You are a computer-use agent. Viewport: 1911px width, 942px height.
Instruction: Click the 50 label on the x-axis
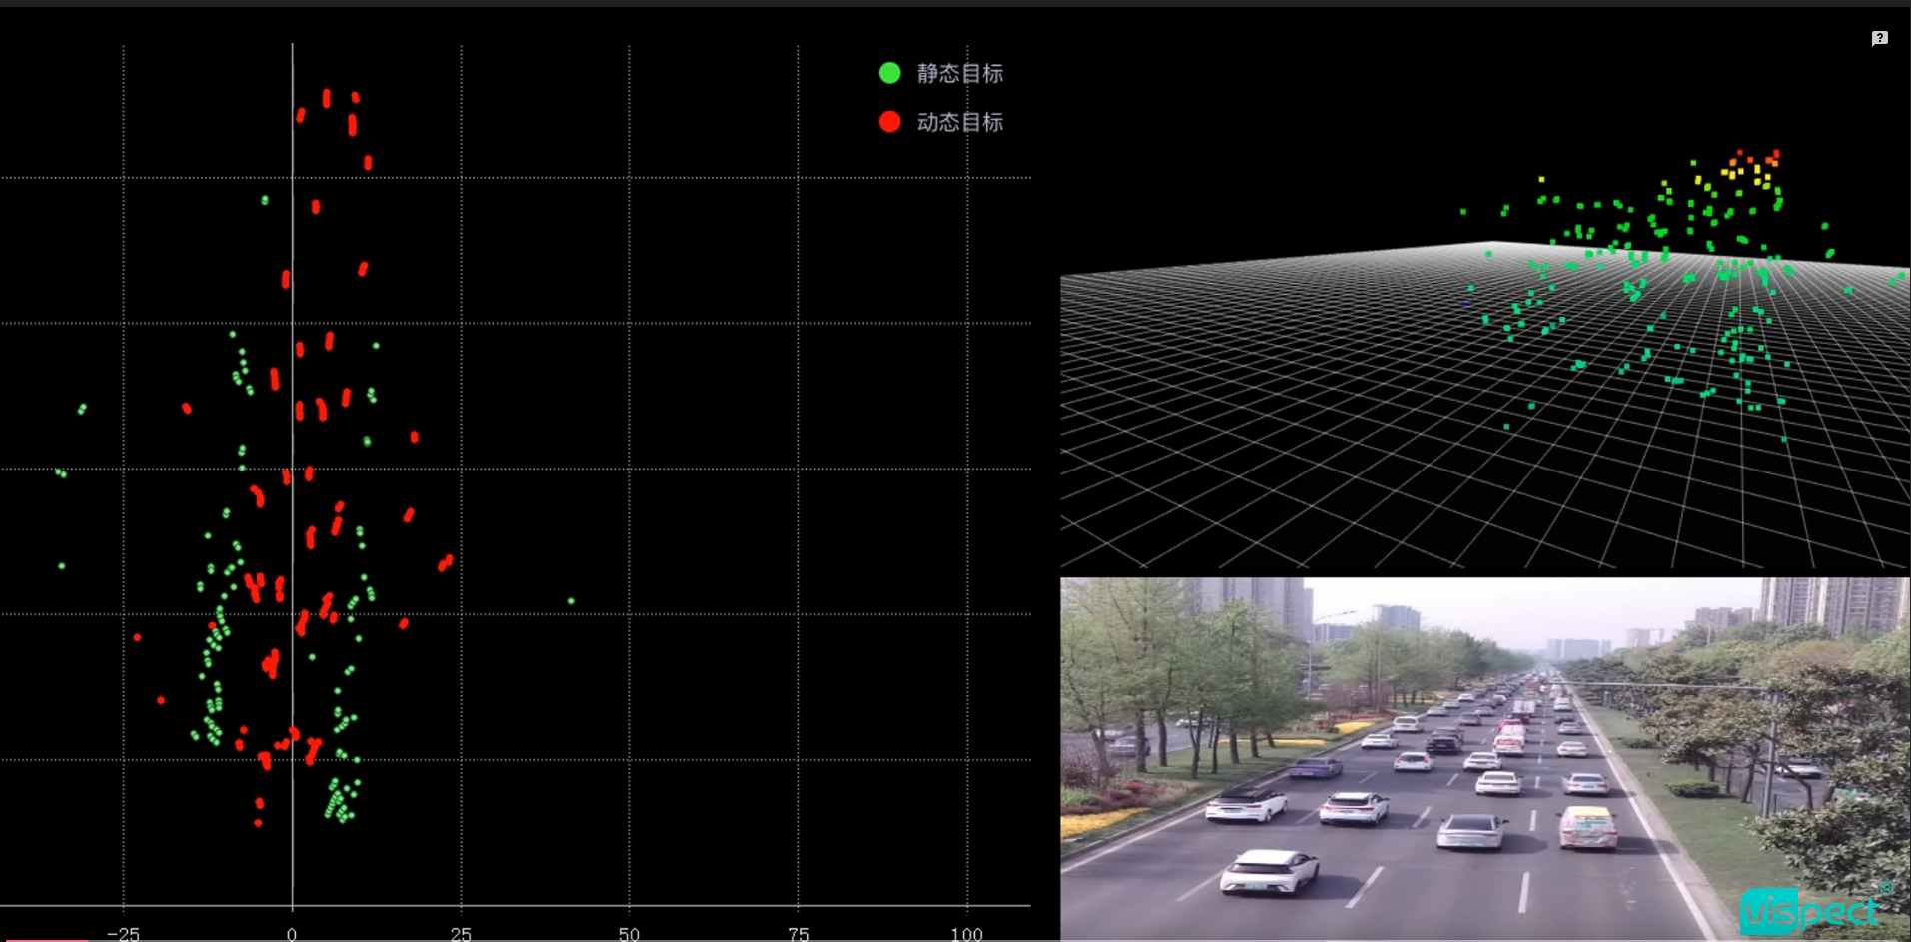(x=629, y=934)
